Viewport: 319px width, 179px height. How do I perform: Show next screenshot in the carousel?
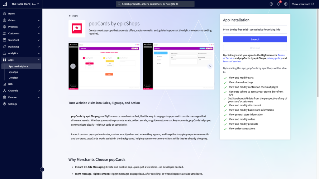tap(210, 66)
